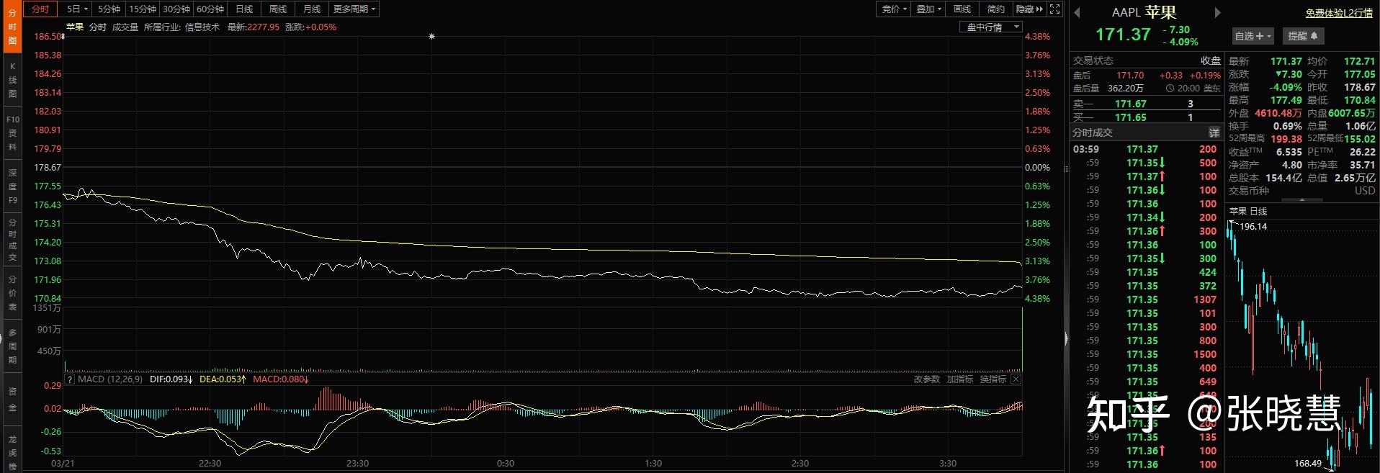Open the 分价表 sidebar tab
Image resolution: width=1380 pixels, height=473 pixels.
[12, 293]
